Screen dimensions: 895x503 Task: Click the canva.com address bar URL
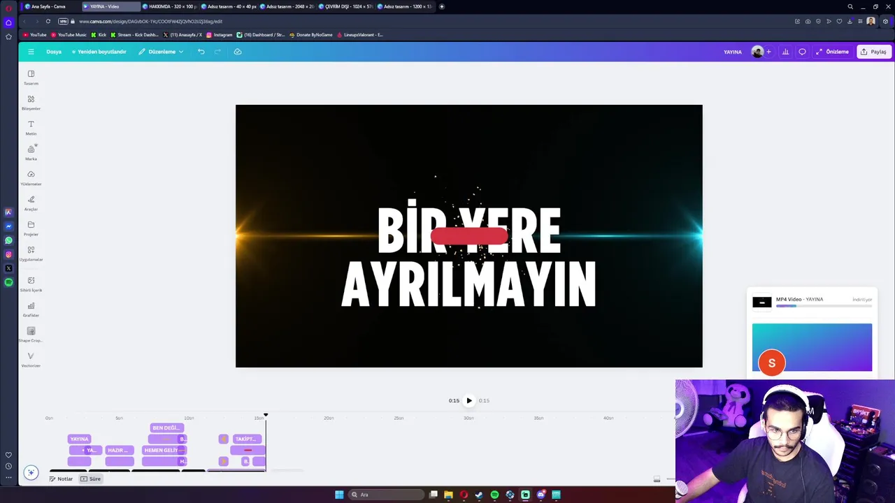[150, 22]
